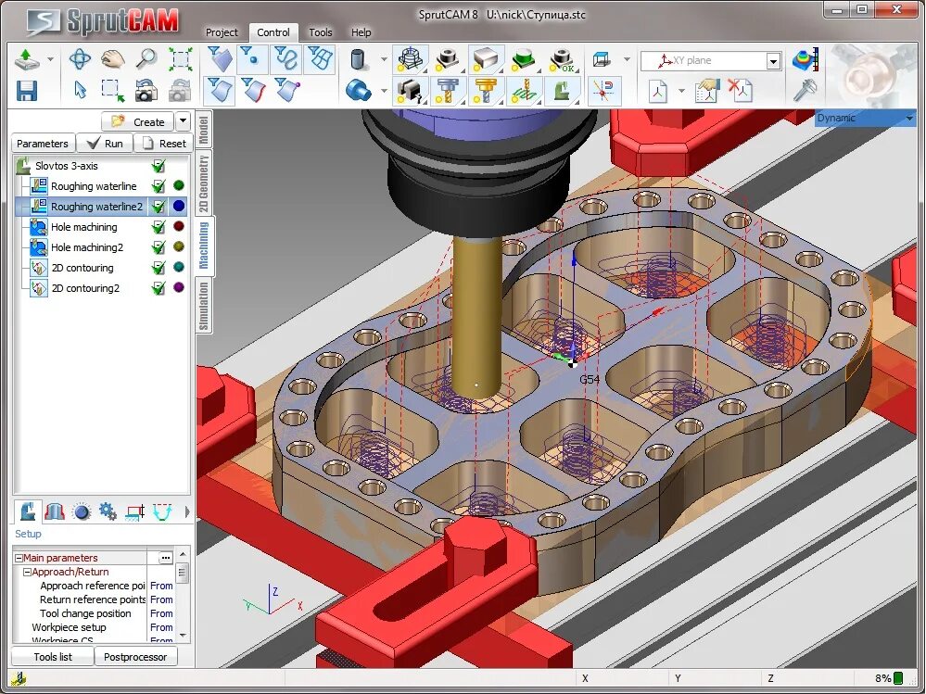Switch to the Control tab
Screen dimensions: 926x694
273,32
